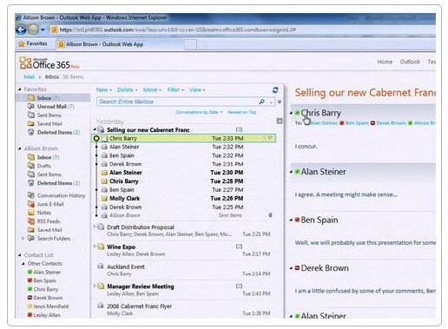Image resolution: width=448 pixels, height=329 pixels.
Task: Expand search options chevron
Action: 280,102
